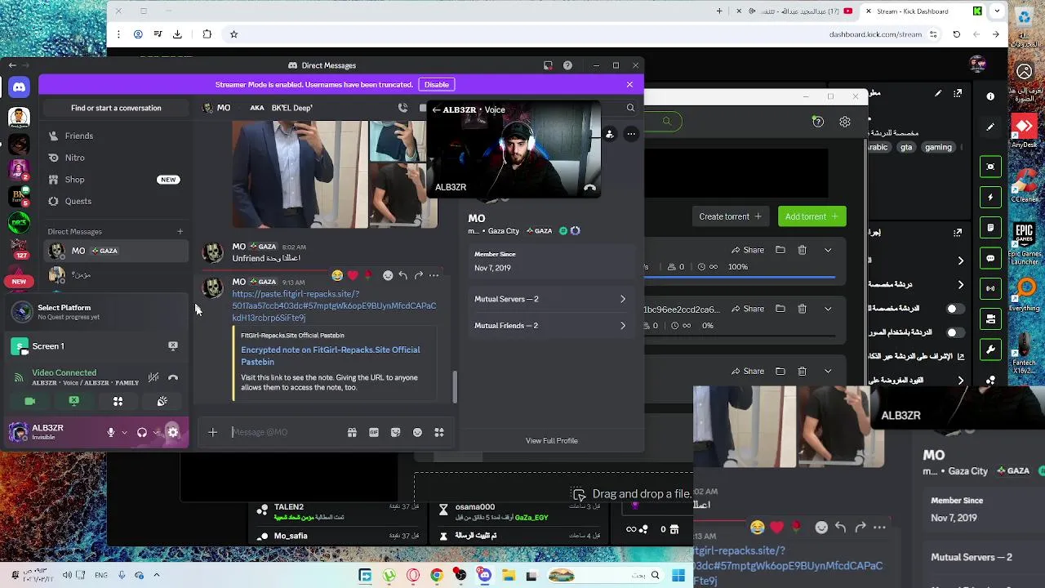Open the Shop page

point(116,180)
